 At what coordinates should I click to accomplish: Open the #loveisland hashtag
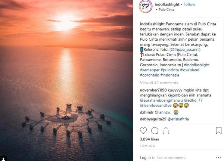pyautogui.click(x=190, y=70)
